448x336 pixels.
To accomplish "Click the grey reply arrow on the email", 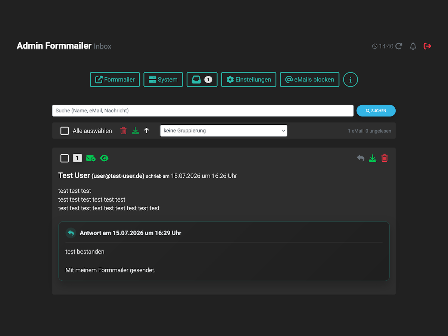I will tap(360, 158).
